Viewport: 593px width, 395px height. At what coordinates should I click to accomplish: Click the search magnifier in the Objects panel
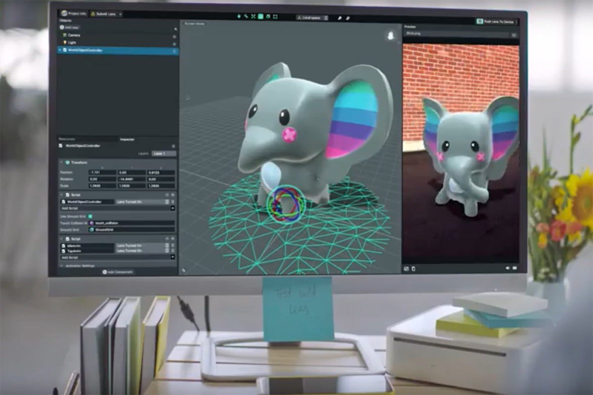(175, 29)
